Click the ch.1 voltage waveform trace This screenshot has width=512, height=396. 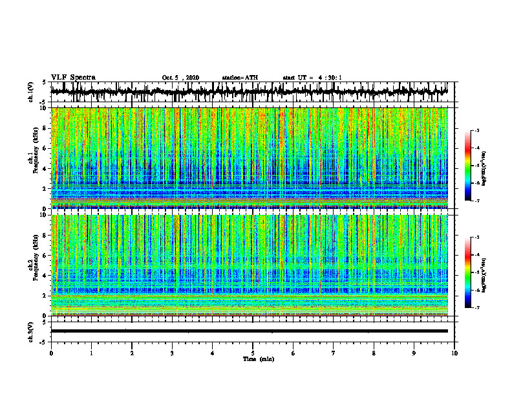249,92
